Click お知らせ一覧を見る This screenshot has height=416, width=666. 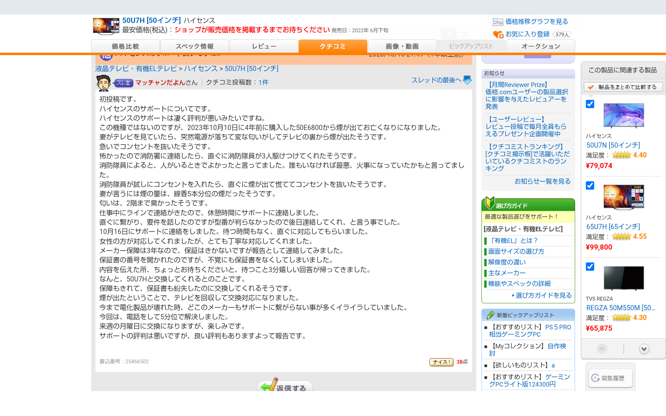pos(543,181)
